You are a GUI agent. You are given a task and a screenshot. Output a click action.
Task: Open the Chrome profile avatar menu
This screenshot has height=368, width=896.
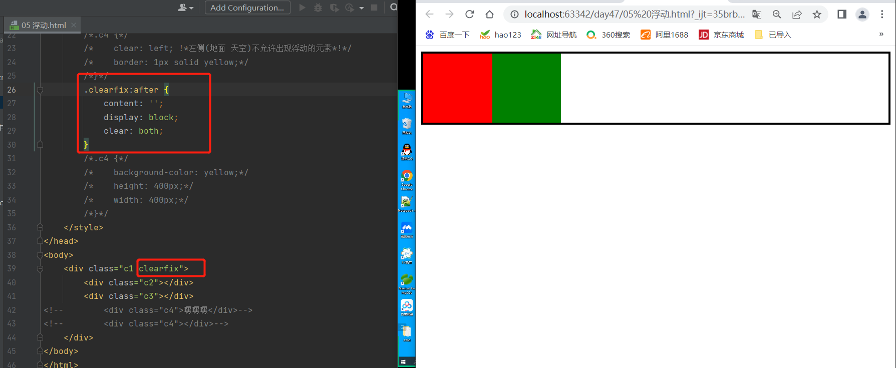tap(862, 14)
